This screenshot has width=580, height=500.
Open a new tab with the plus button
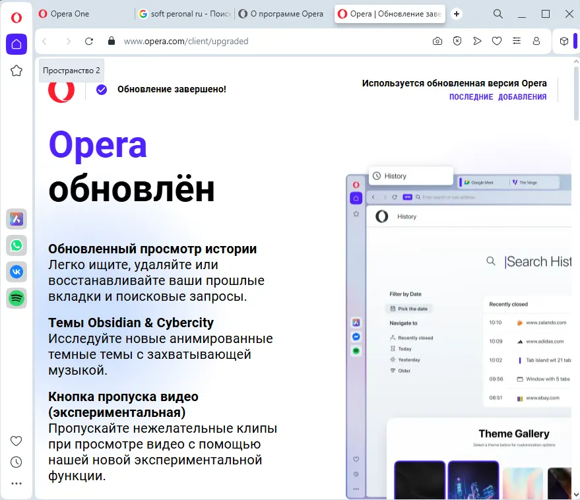[457, 13]
